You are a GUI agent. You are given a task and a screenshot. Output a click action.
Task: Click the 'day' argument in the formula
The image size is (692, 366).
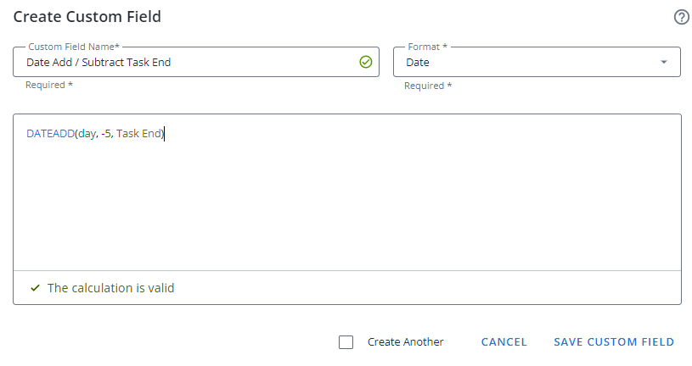click(x=87, y=134)
